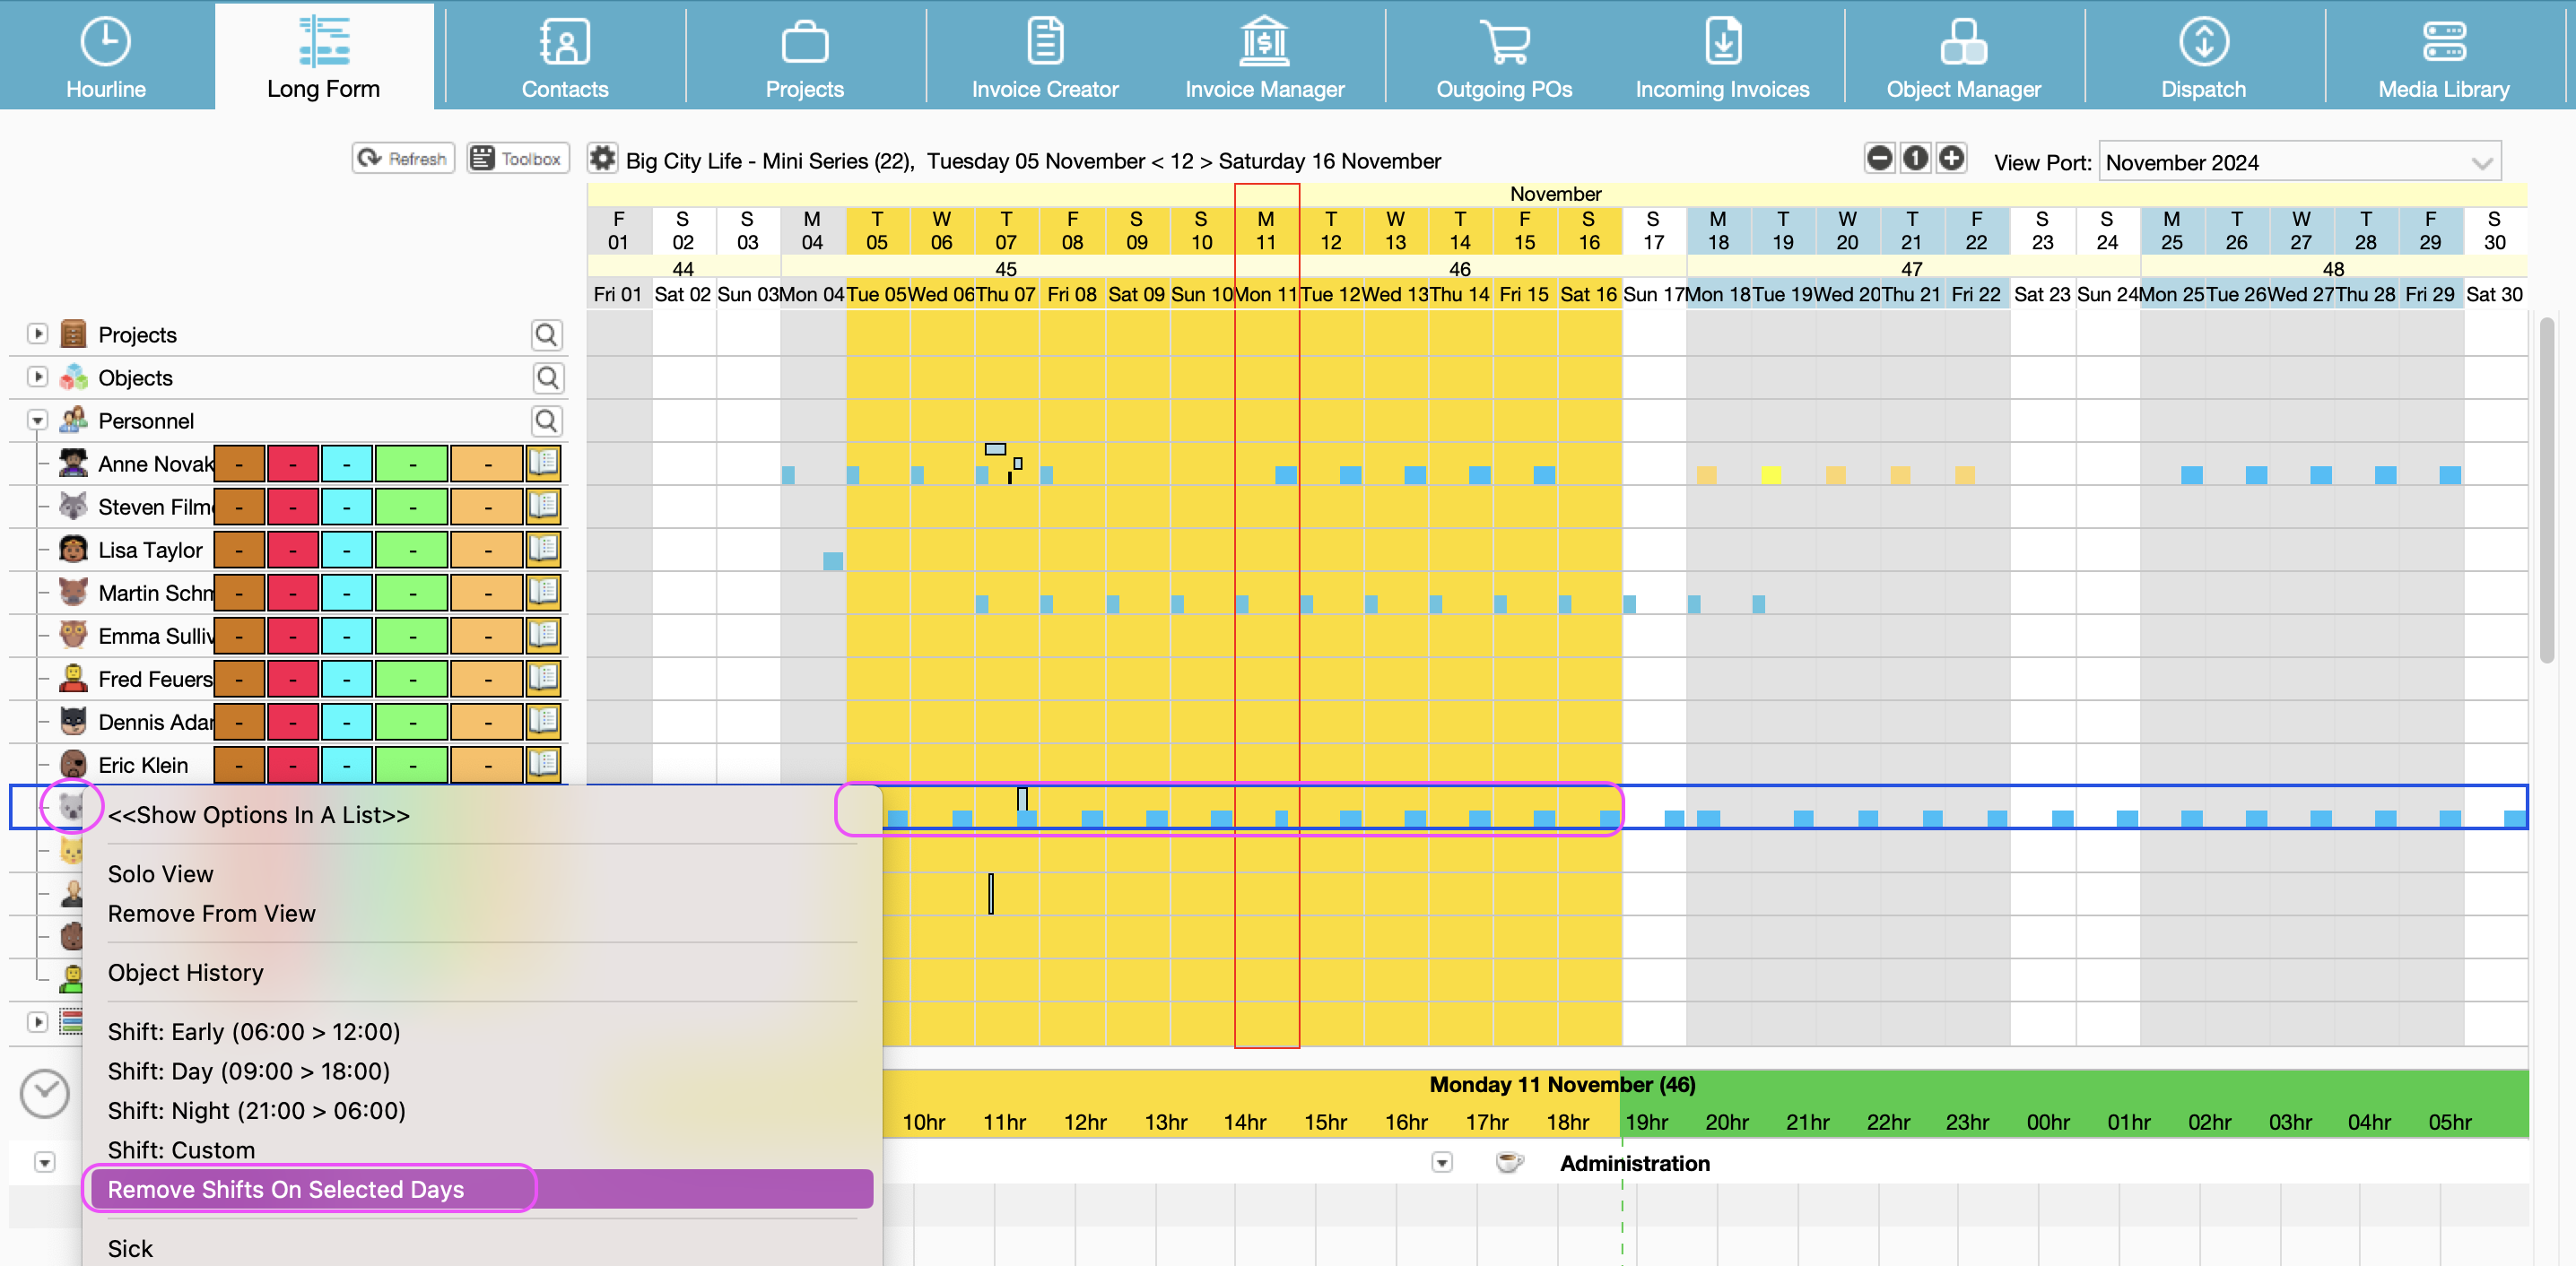Click the settings gear beside project title
2576x1266 pixels.
[602, 159]
